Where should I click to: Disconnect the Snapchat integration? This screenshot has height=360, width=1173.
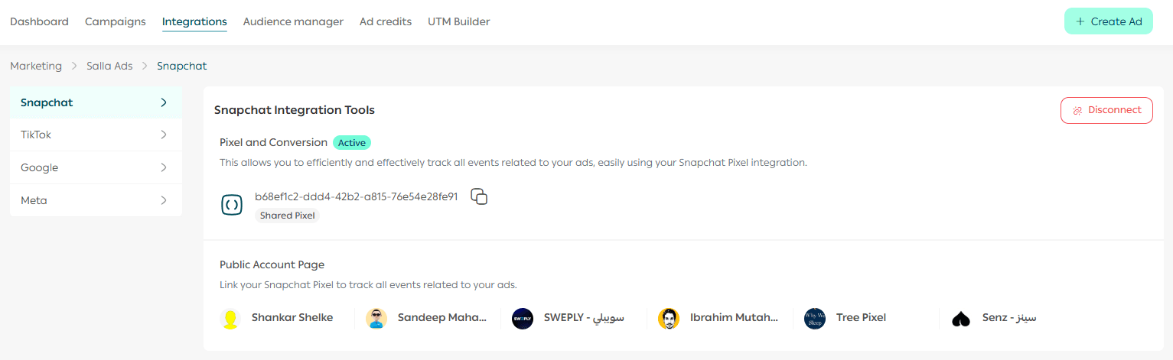pos(1106,110)
